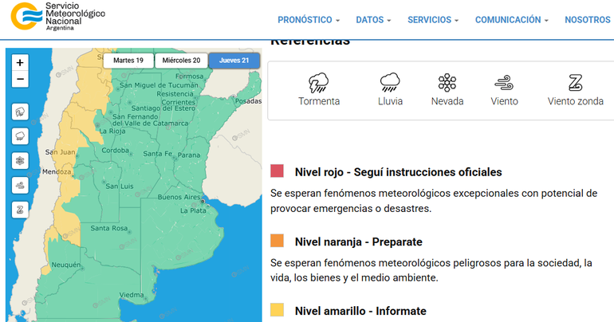Screen dimensions: 614x322
Task: Click the red Nivel rojo color swatch
Action: pyautogui.click(x=277, y=171)
